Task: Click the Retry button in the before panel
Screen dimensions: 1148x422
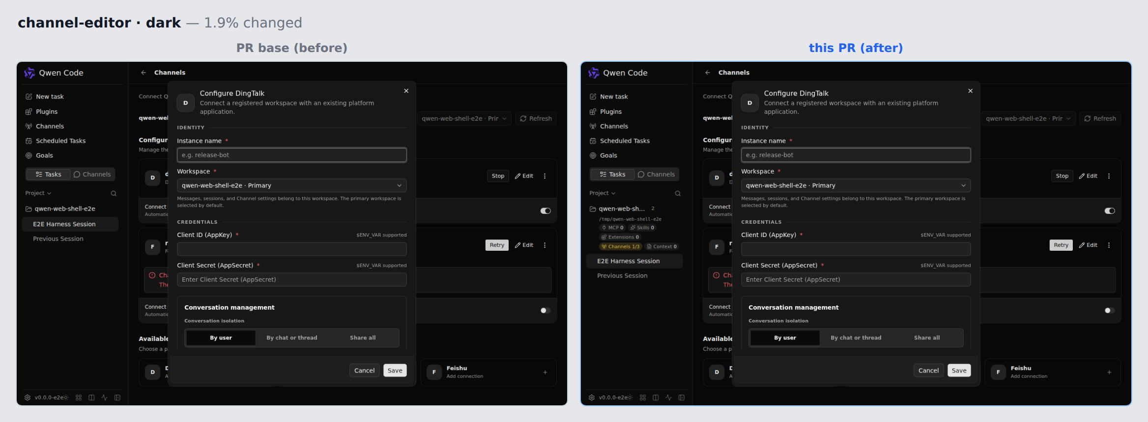Action: point(497,245)
